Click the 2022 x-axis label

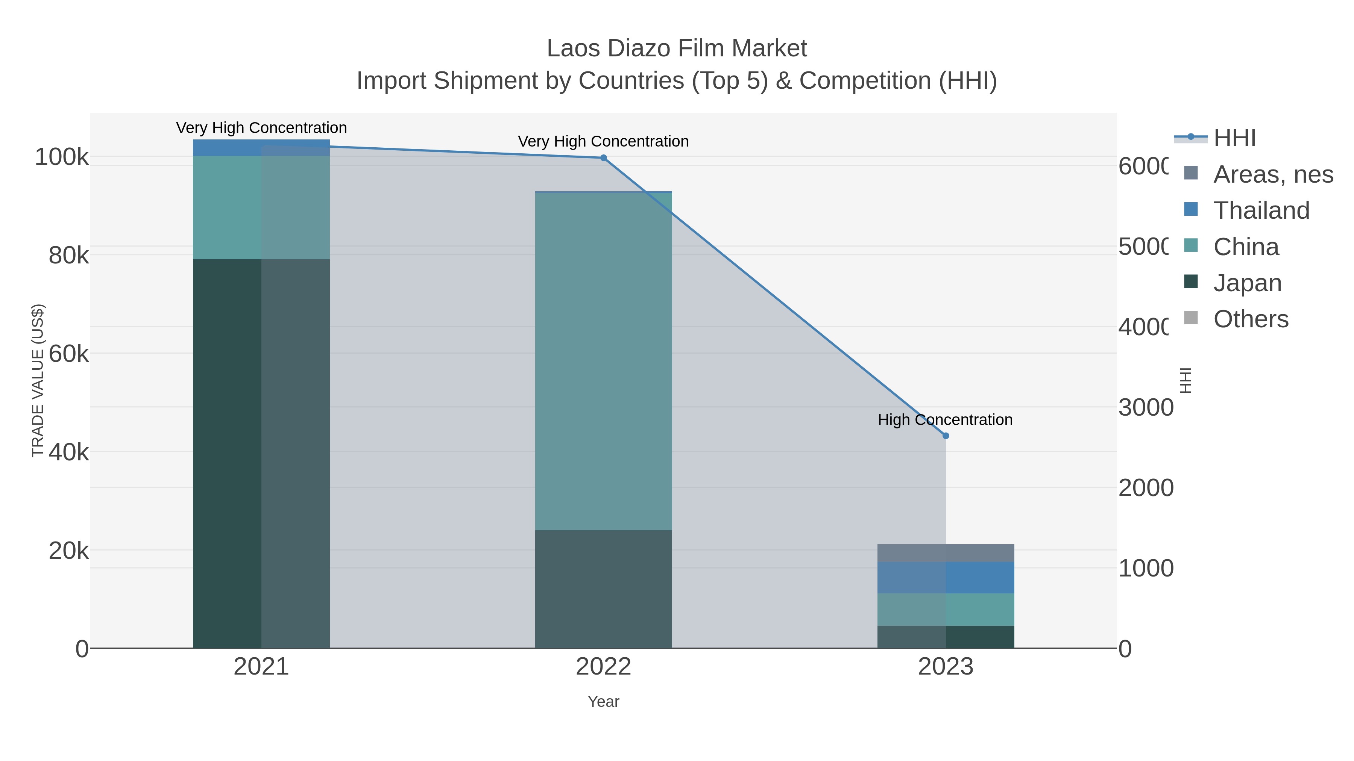tap(603, 667)
